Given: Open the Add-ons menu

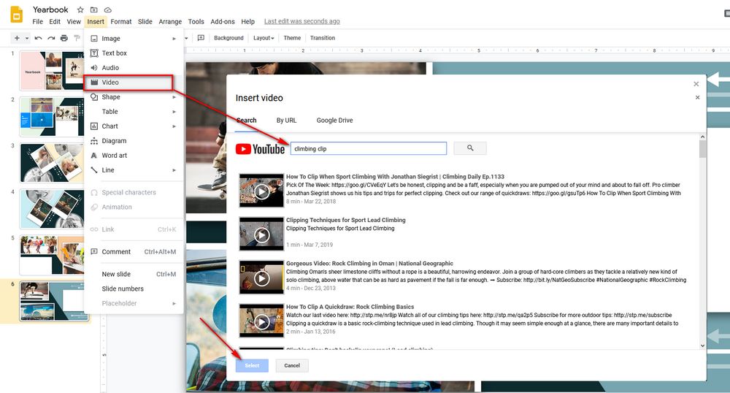Looking at the screenshot, I should [x=223, y=21].
